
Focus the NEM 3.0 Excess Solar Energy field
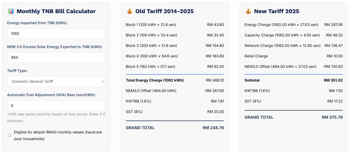[56, 58]
